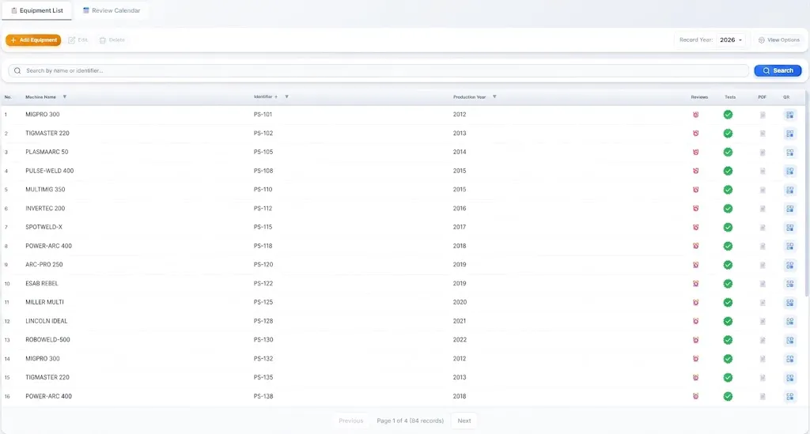Image resolution: width=810 pixels, height=434 pixels.
Task: Click tests checkmark for SPOTWELD-X
Action: pos(728,227)
